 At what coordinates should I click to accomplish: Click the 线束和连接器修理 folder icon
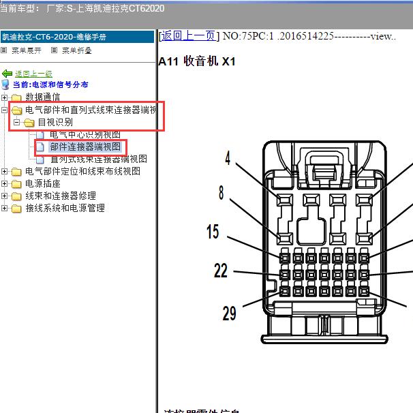coord(16,196)
